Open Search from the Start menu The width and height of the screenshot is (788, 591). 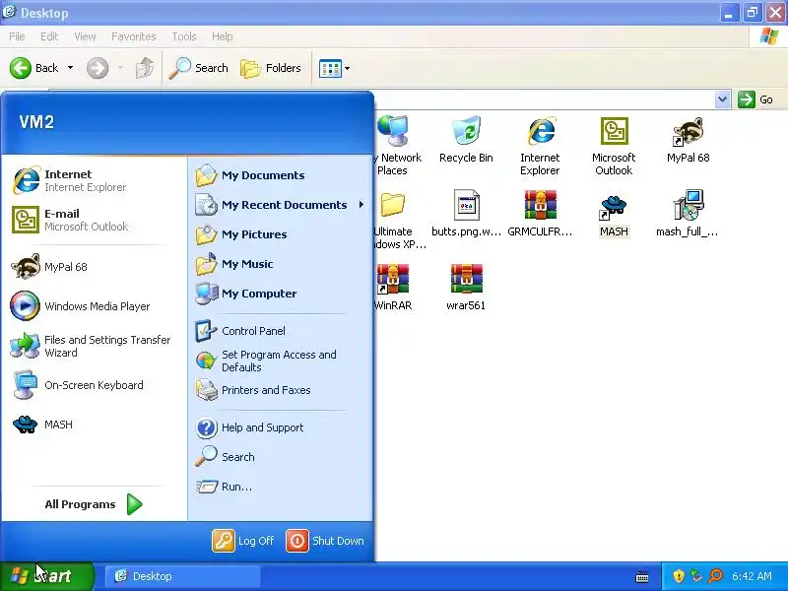(281, 457)
